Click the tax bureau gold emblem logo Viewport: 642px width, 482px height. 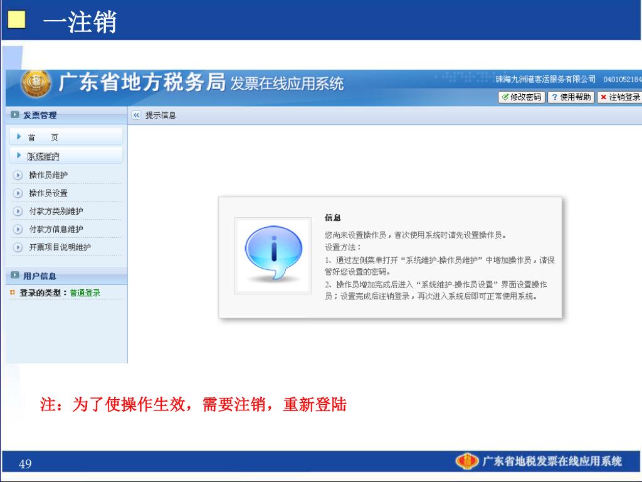pos(36,83)
